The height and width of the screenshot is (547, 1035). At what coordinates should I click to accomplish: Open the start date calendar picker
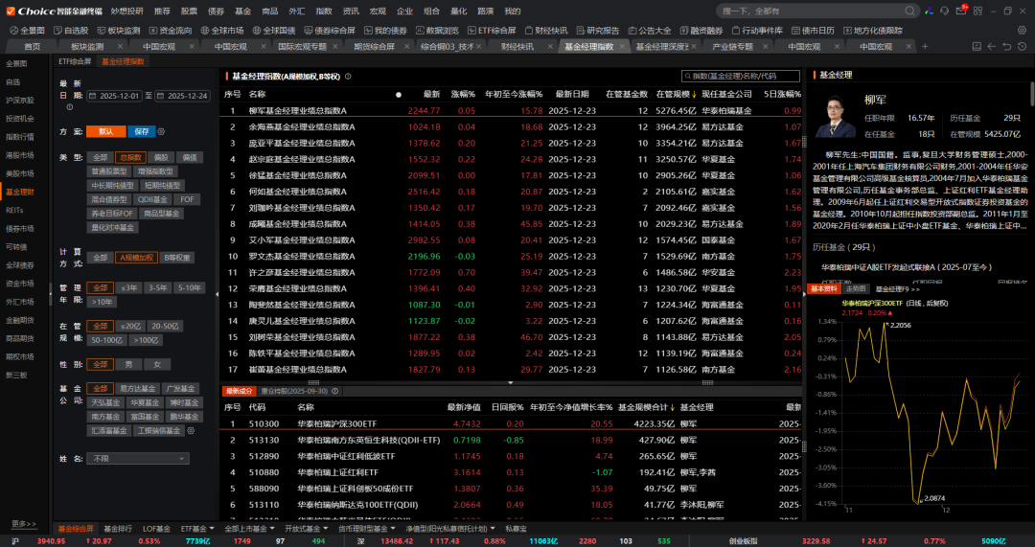point(93,96)
